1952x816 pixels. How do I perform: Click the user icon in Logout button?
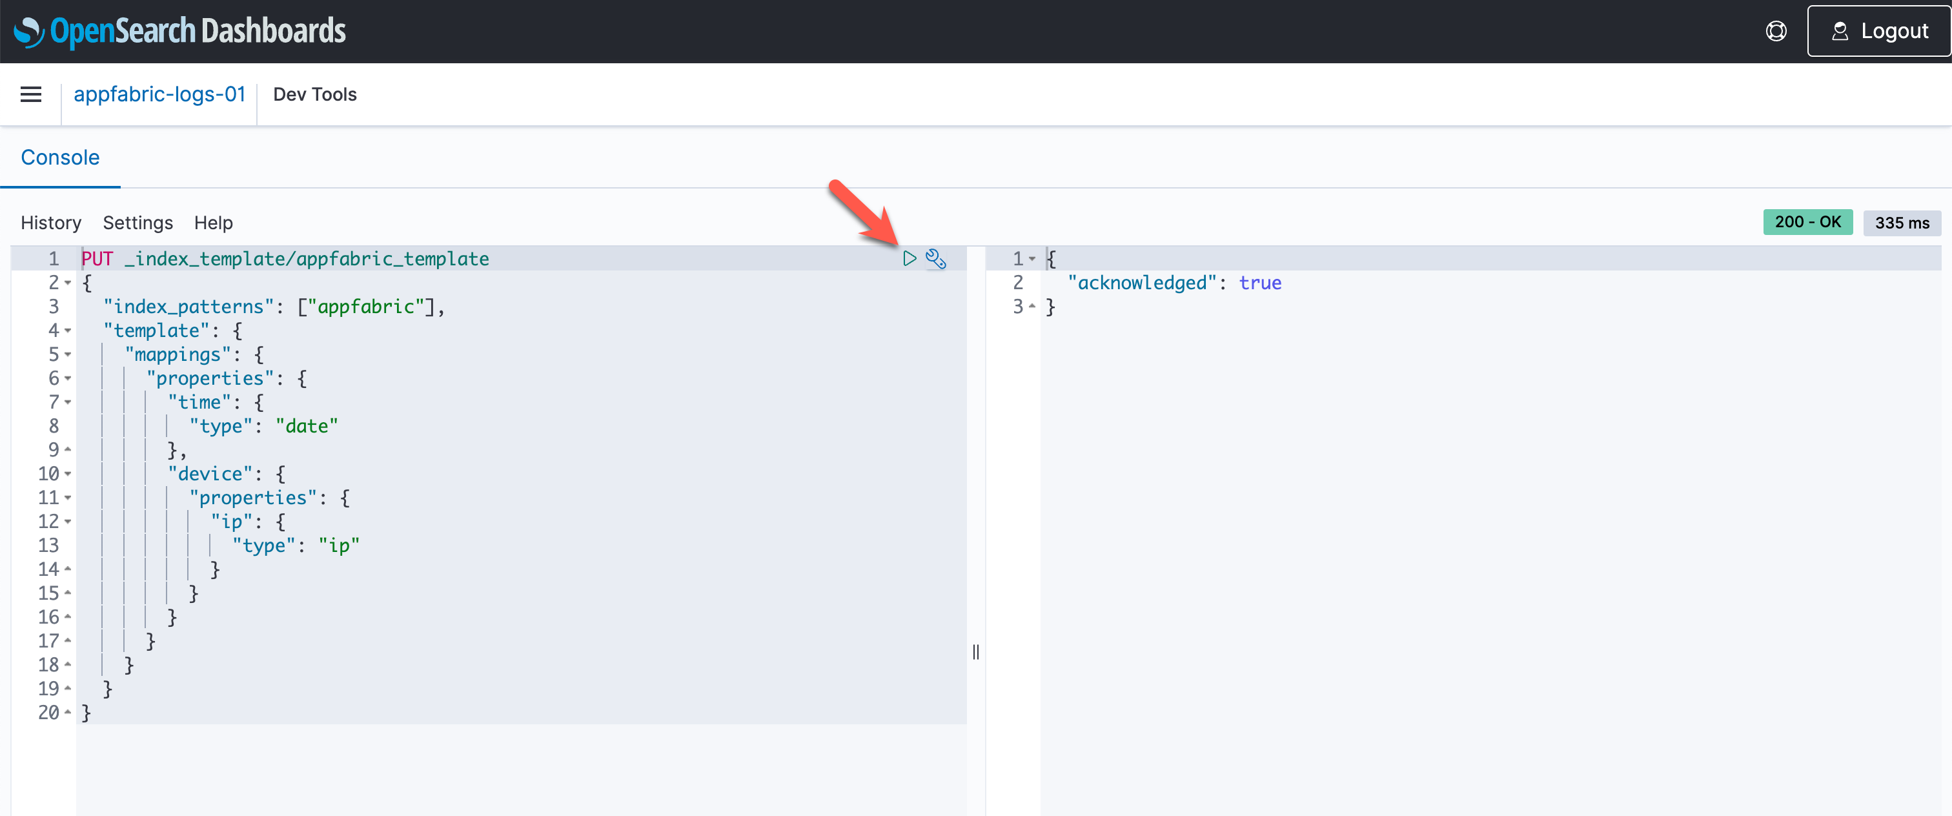(x=1839, y=31)
